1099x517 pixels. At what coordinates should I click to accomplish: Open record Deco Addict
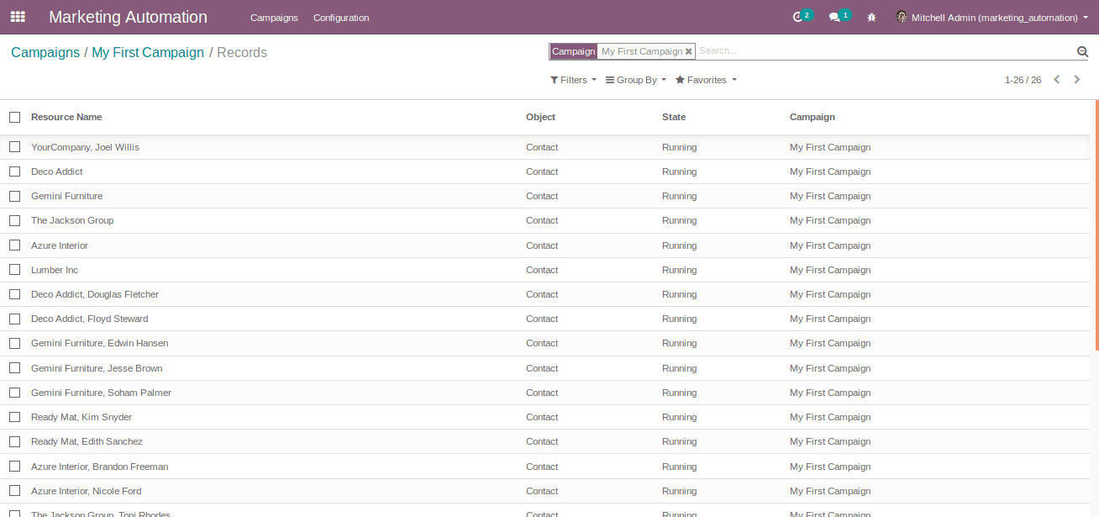(x=57, y=171)
